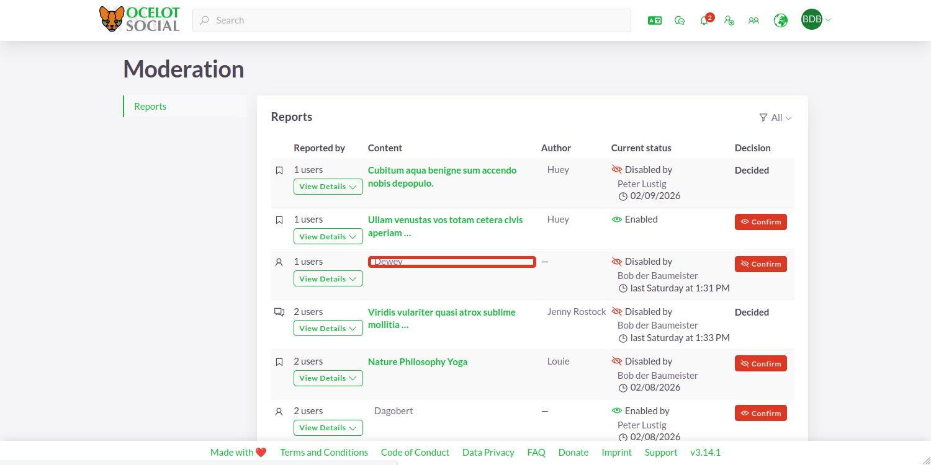The height and width of the screenshot is (465, 931).
Task: Confirm the Dagobert user report decision
Action: tap(760, 414)
